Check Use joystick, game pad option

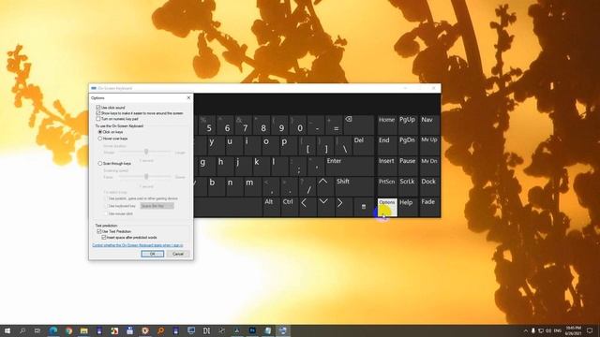106,198
